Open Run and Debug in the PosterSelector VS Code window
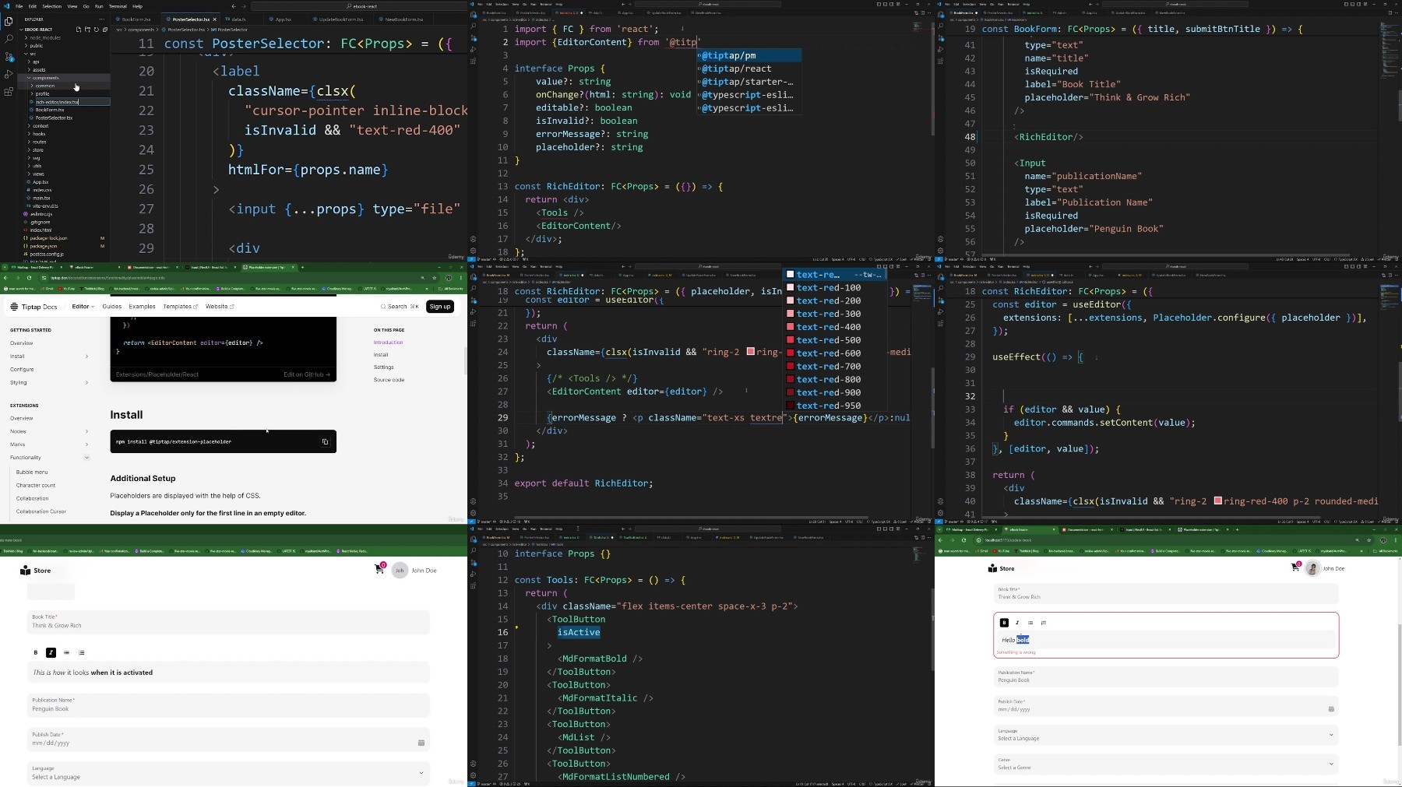This screenshot has width=1402, height=787. coord(9,74)
